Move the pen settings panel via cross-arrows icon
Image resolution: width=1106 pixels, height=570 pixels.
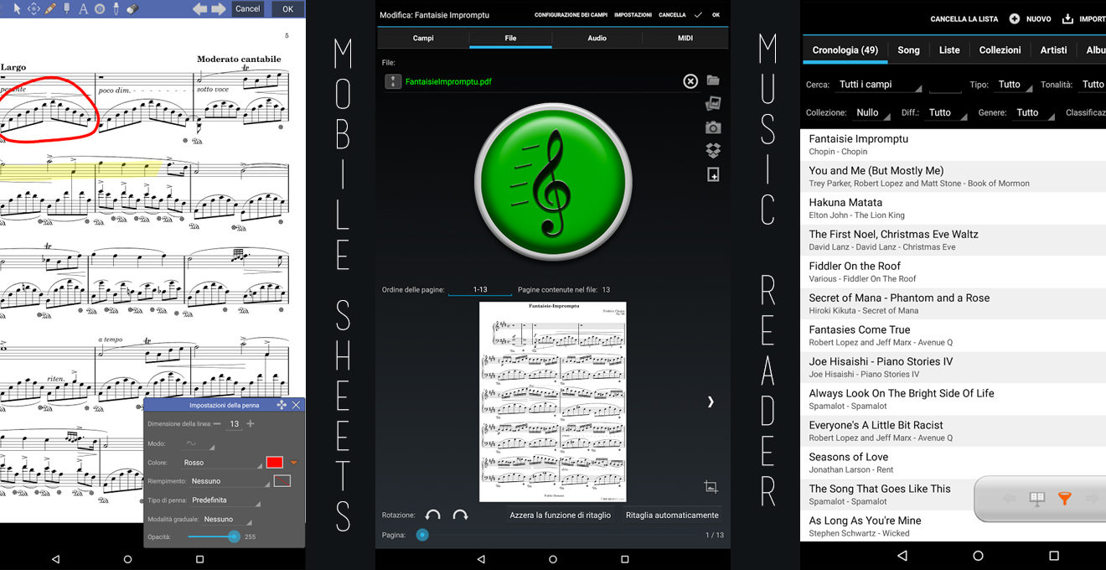coord(282,405)
